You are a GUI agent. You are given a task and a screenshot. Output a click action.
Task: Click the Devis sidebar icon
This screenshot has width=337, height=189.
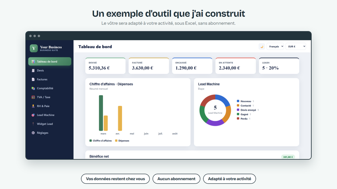click(x=33, y=70)
